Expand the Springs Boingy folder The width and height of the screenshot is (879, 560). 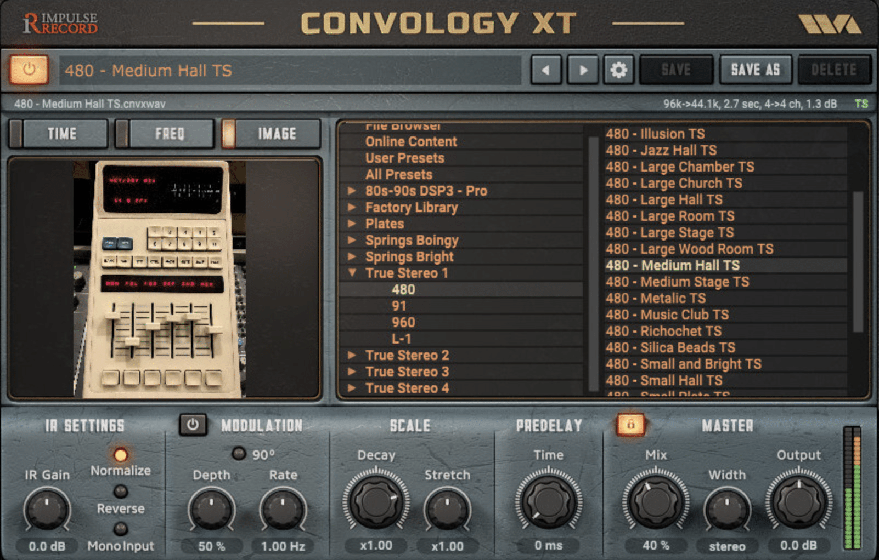pos(352,240)
